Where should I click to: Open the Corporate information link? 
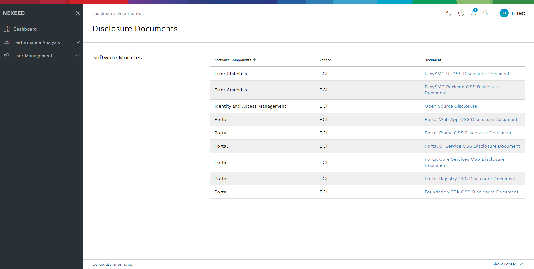[x=113, y=264]
